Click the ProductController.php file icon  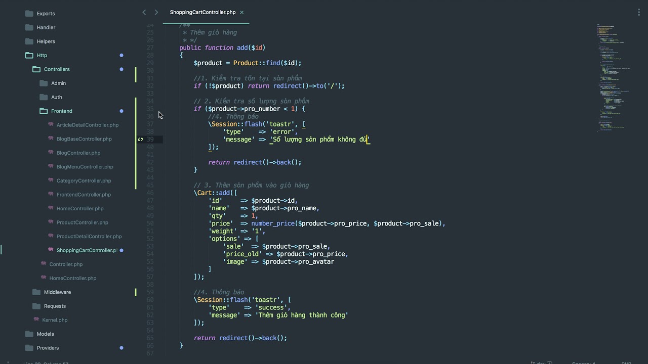51,222
